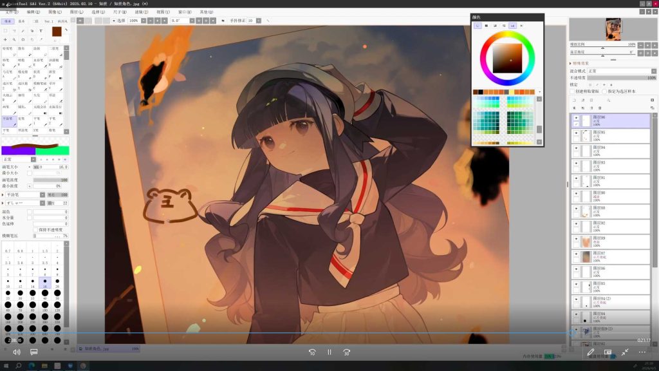Select the Text tool icon
Image resolution: width=659 pixels, height=371 pixels.
pyautogui.click(x=41, y=31)
